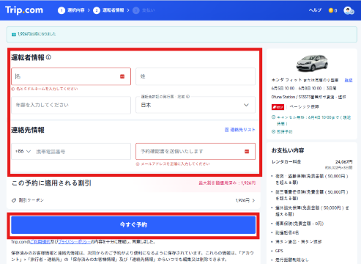Open the 連絡先リスト link
Image resolution: width=361 pixels, height=264 pixels.
click(242, 130)
